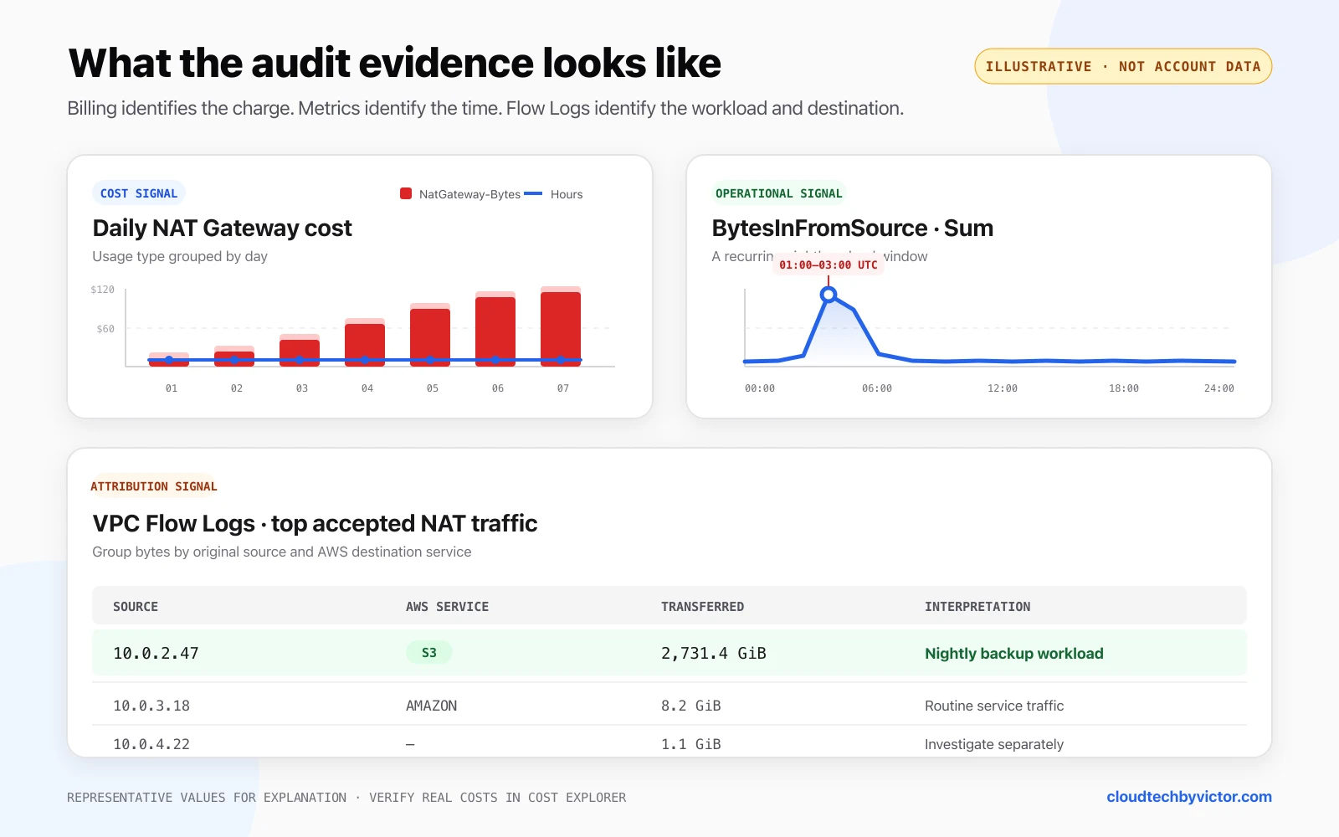This screenshot has width=1339, height=837.
Task: Click Routine service traffic text
Action: click(x=994, y=706)
